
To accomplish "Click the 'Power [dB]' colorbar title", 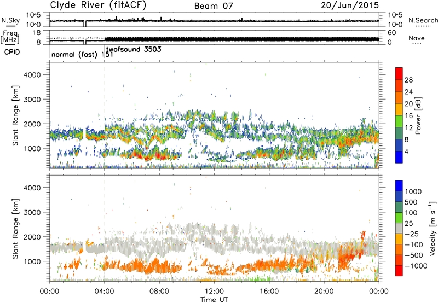I will (418, 115).
